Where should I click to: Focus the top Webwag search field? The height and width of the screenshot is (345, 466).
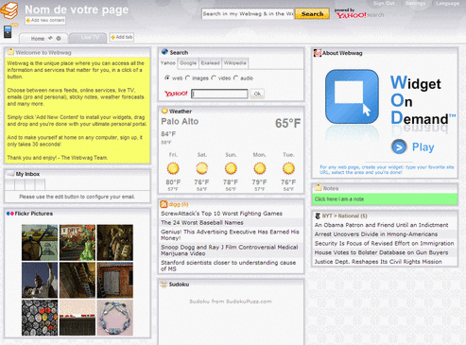click(x=248, y=14)
